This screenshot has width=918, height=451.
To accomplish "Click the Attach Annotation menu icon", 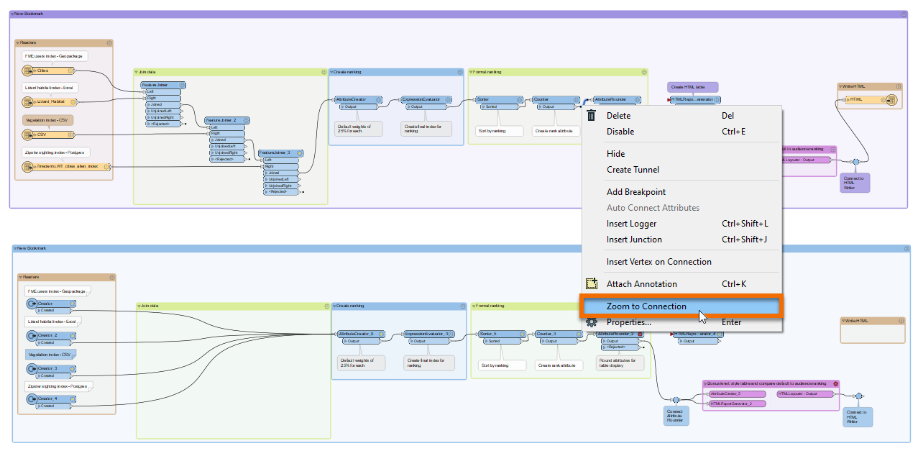I will (592, 284).
